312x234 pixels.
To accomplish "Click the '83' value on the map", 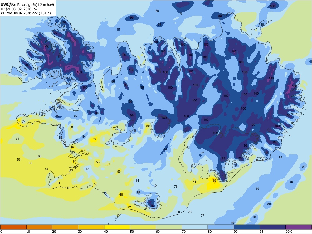I will [24, 115].
